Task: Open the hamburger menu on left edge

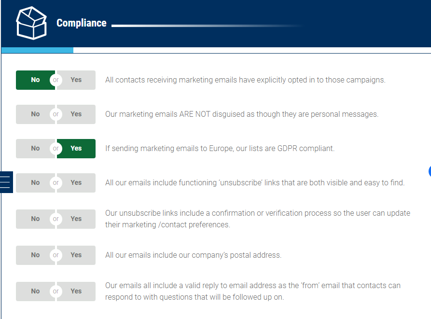Action: click(6, 182)
